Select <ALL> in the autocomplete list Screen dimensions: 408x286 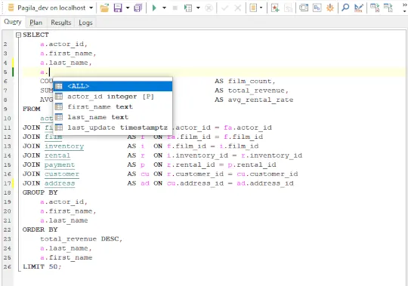[x=113, y=86]
